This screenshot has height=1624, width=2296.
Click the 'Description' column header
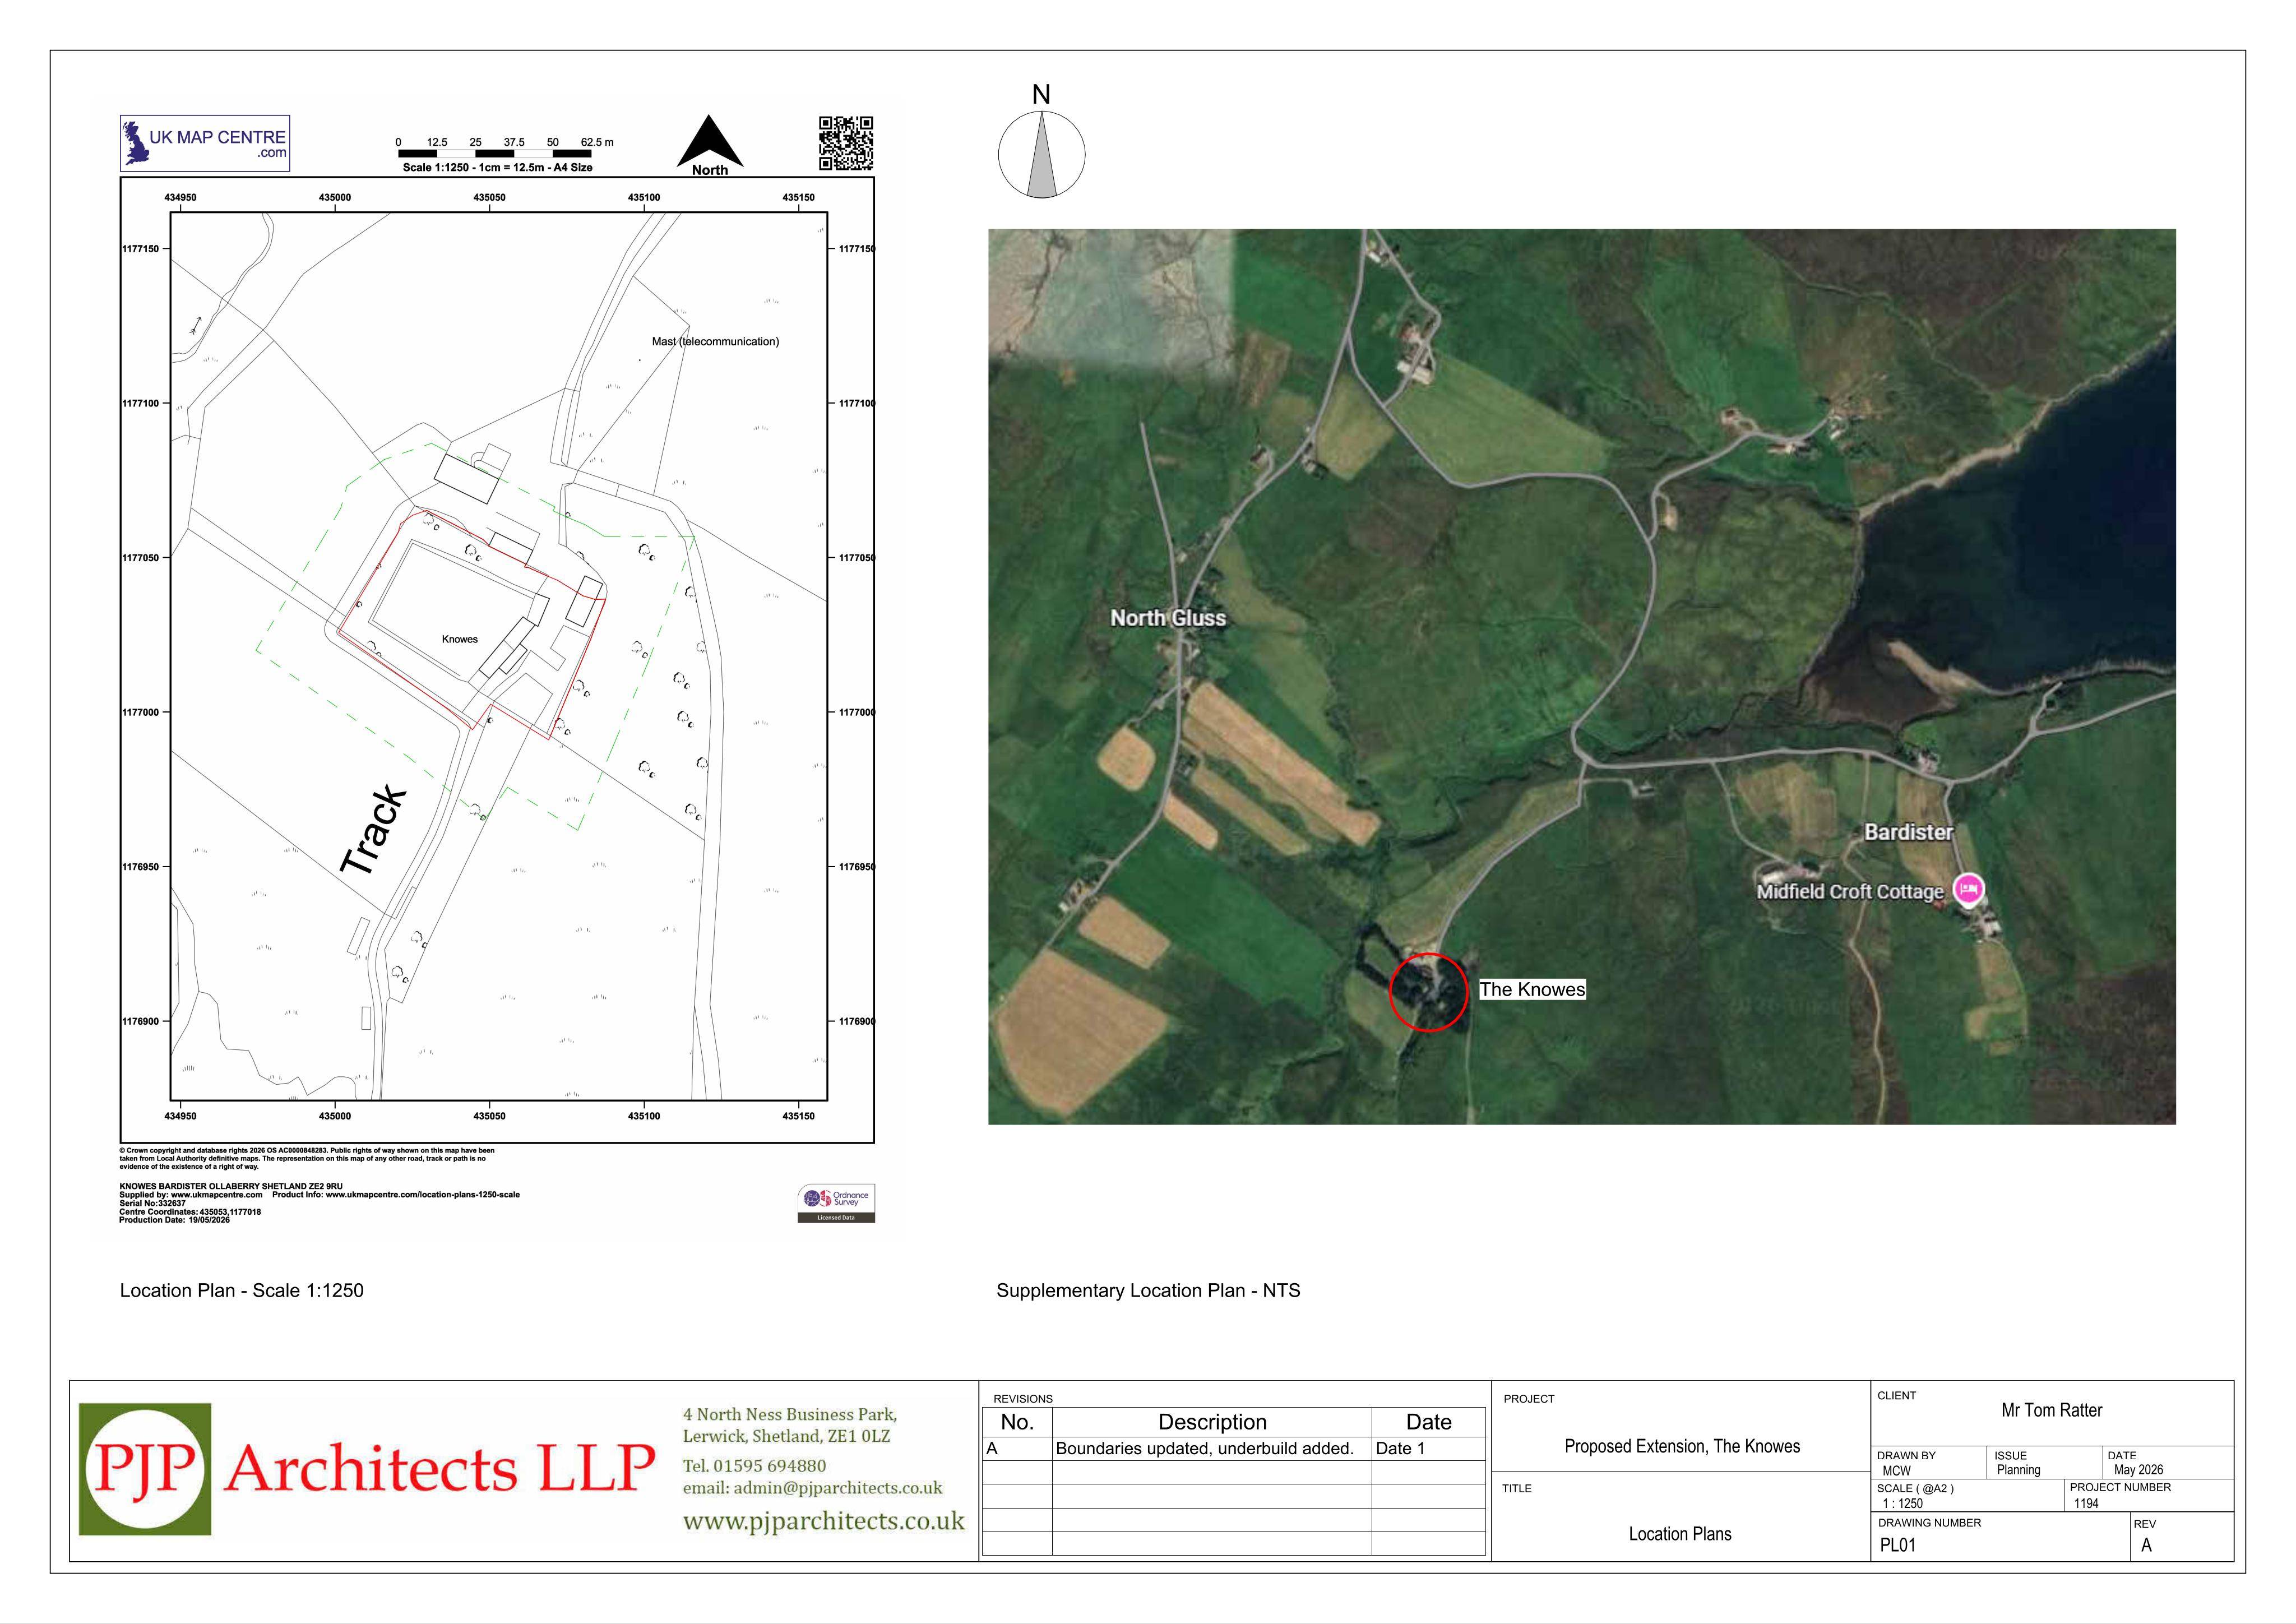(x=1212, y=1422)
